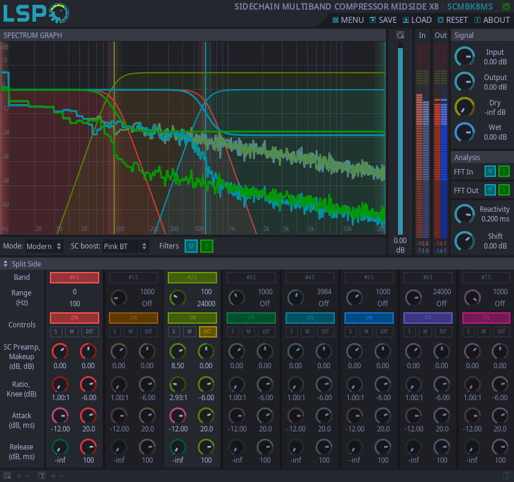This screenshot has height=482, width=514.
Task: Click band #2 S Ratio knob 2.93:1
Action: 178,385
